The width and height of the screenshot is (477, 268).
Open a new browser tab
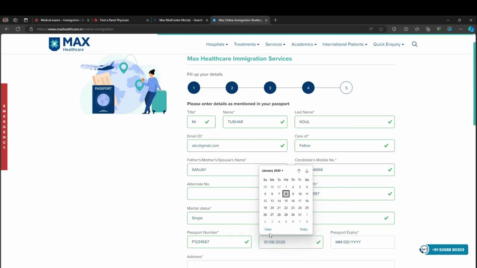pos(275,20)
